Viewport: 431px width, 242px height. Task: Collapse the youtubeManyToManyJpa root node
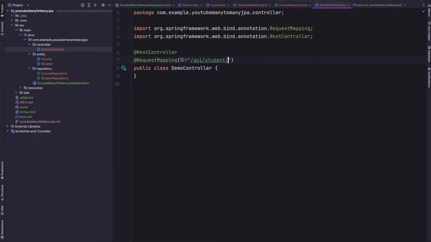click(7, 11)
